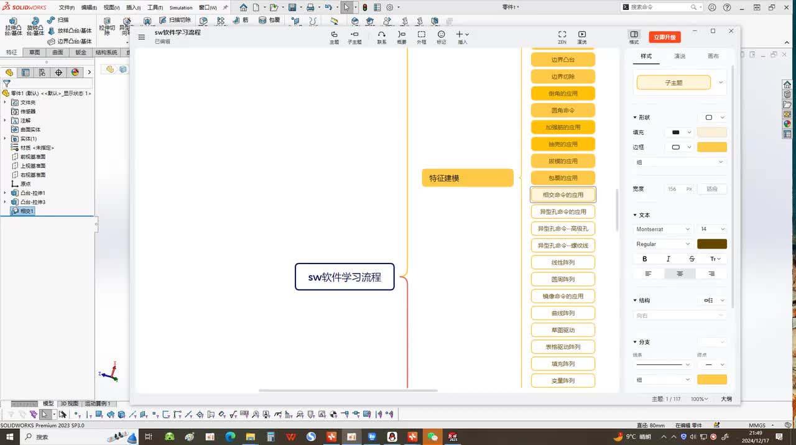Click the 立即升级 upgrade button
796x445 pixels.
(x=665, y=37)
